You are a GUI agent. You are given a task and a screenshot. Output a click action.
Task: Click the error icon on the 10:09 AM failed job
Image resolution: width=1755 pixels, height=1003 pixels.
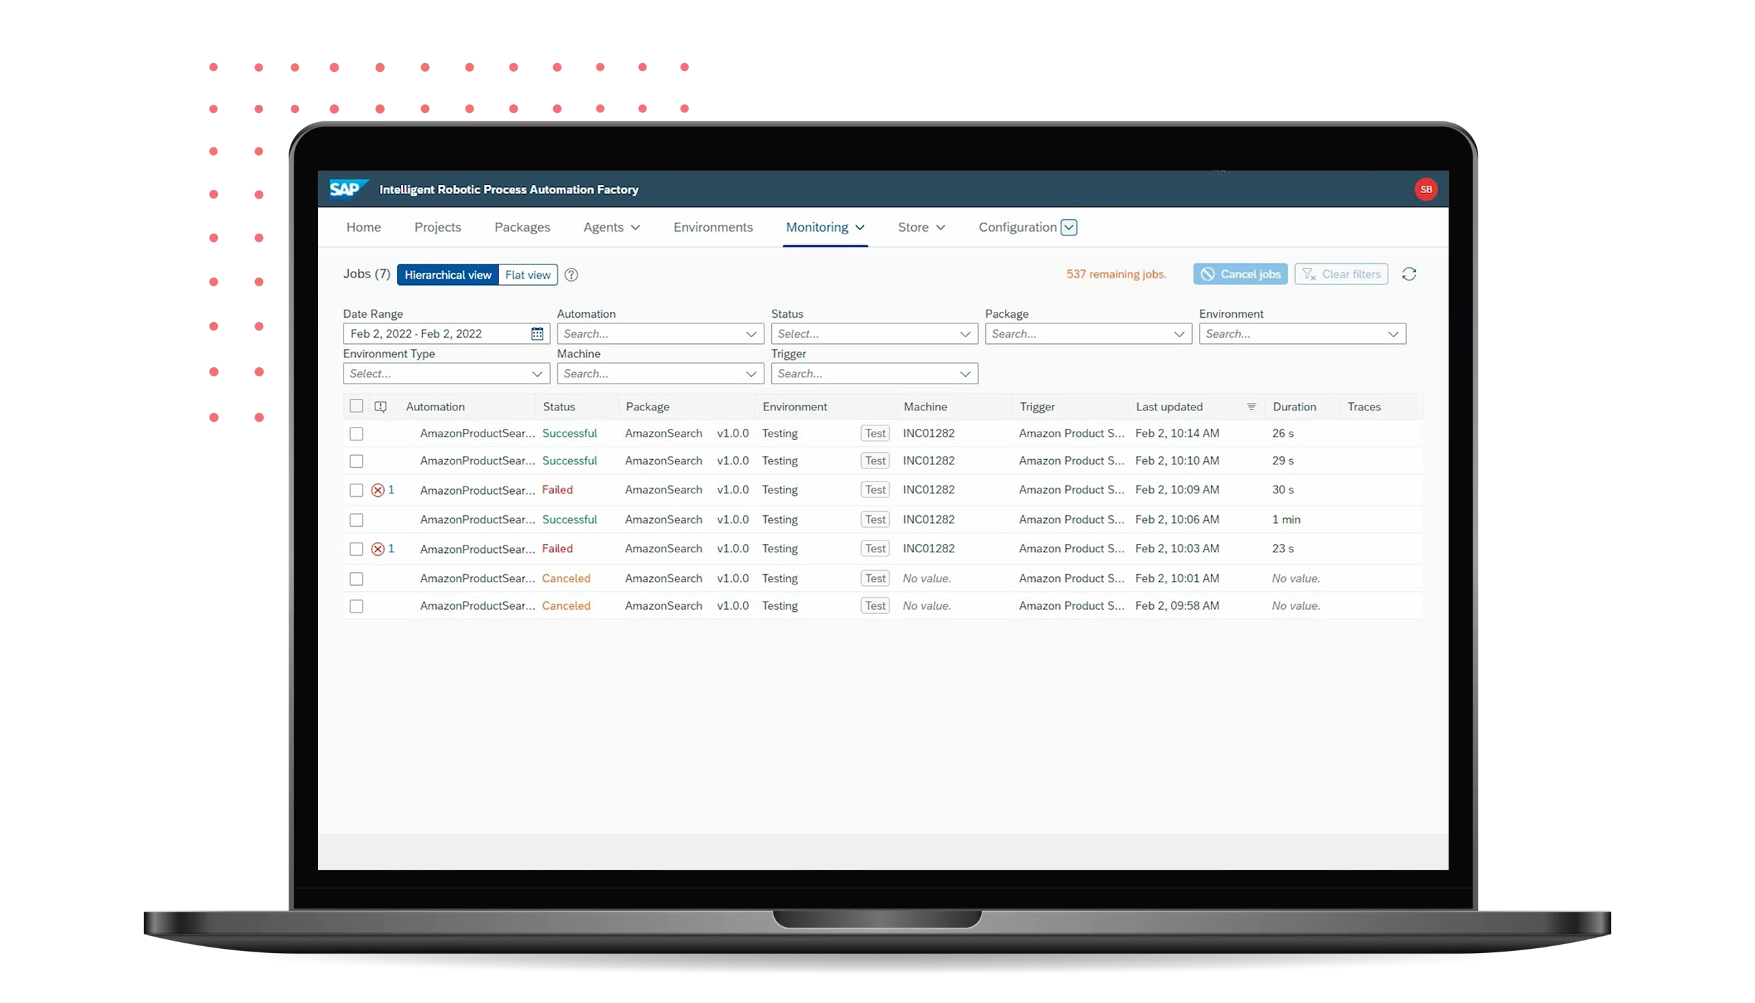pos(378,491)
